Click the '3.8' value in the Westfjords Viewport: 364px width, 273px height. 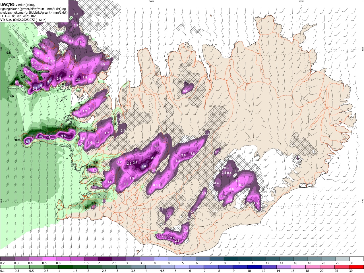35,89
